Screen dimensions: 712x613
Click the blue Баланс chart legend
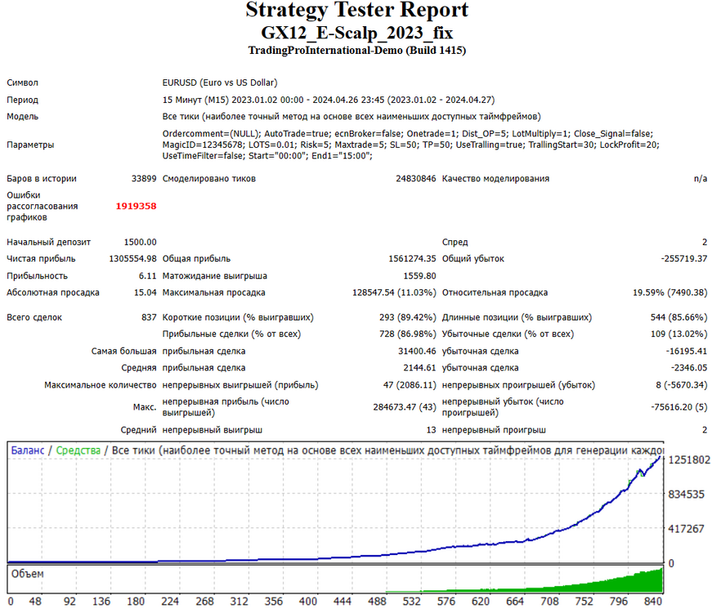tap(28, 450)
